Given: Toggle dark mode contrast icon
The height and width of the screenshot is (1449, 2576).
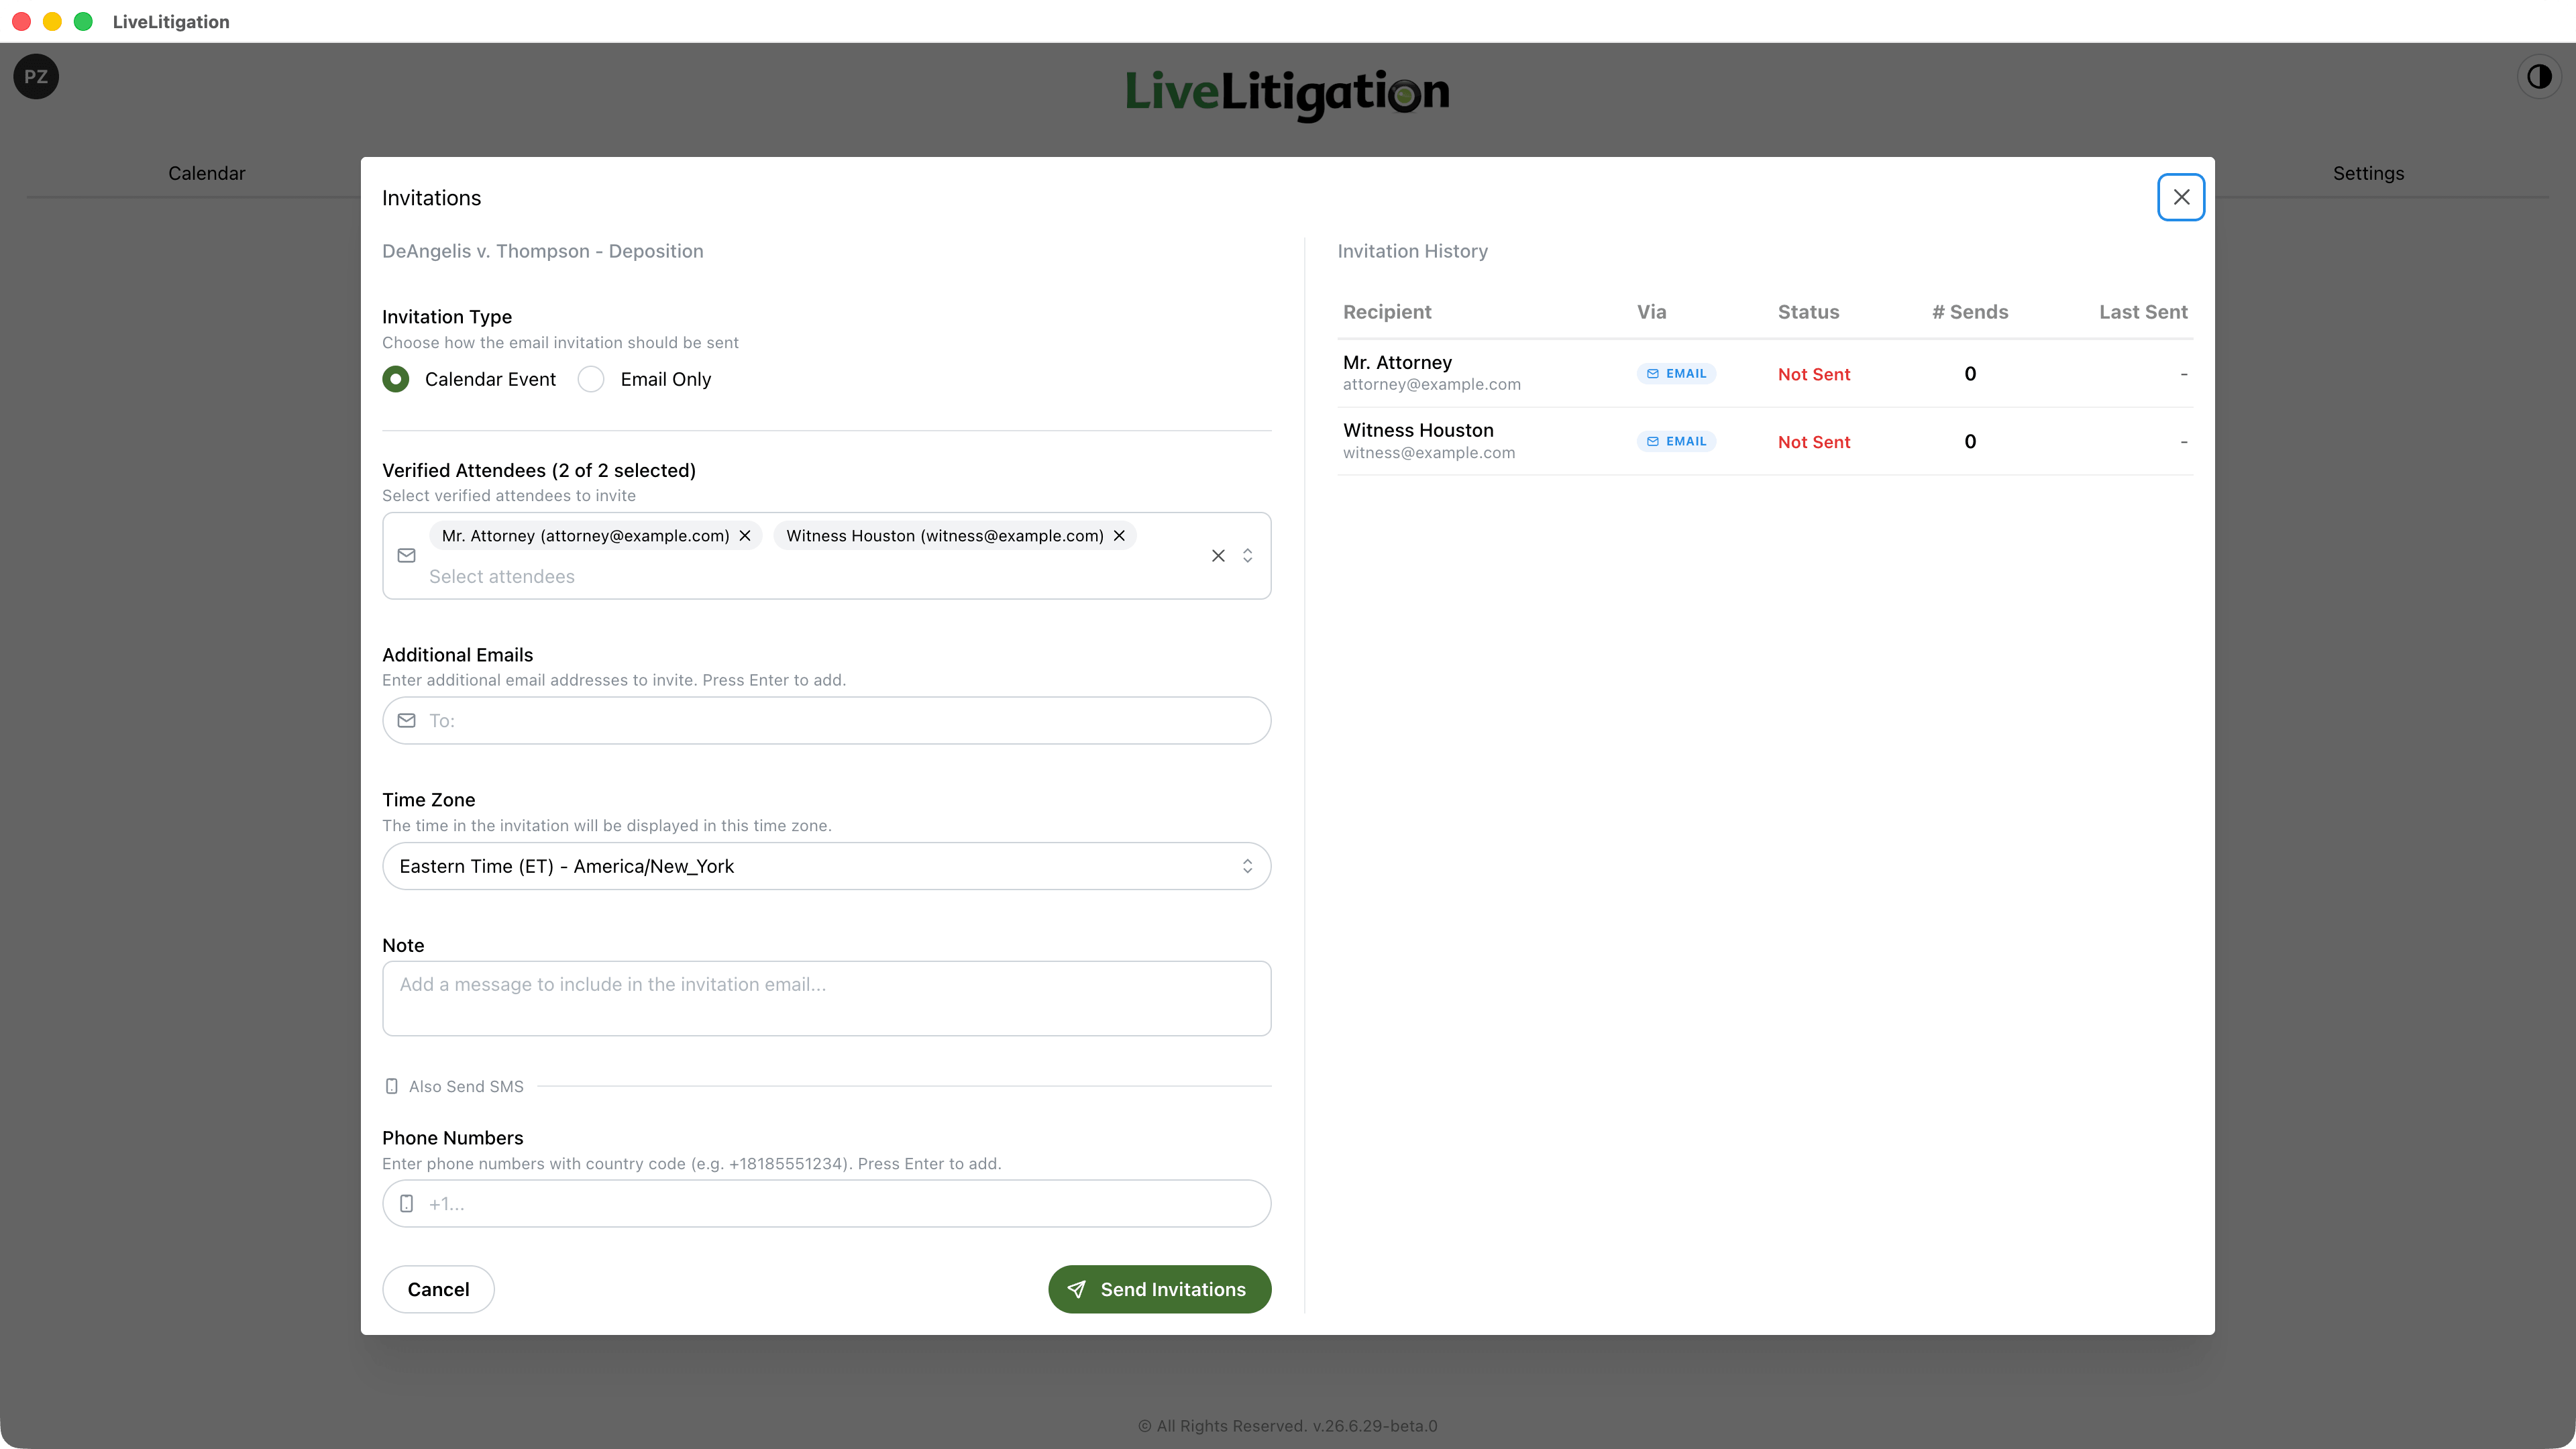Looking at the screenshot, I should pyautogui.click(x=2539, y=77).
